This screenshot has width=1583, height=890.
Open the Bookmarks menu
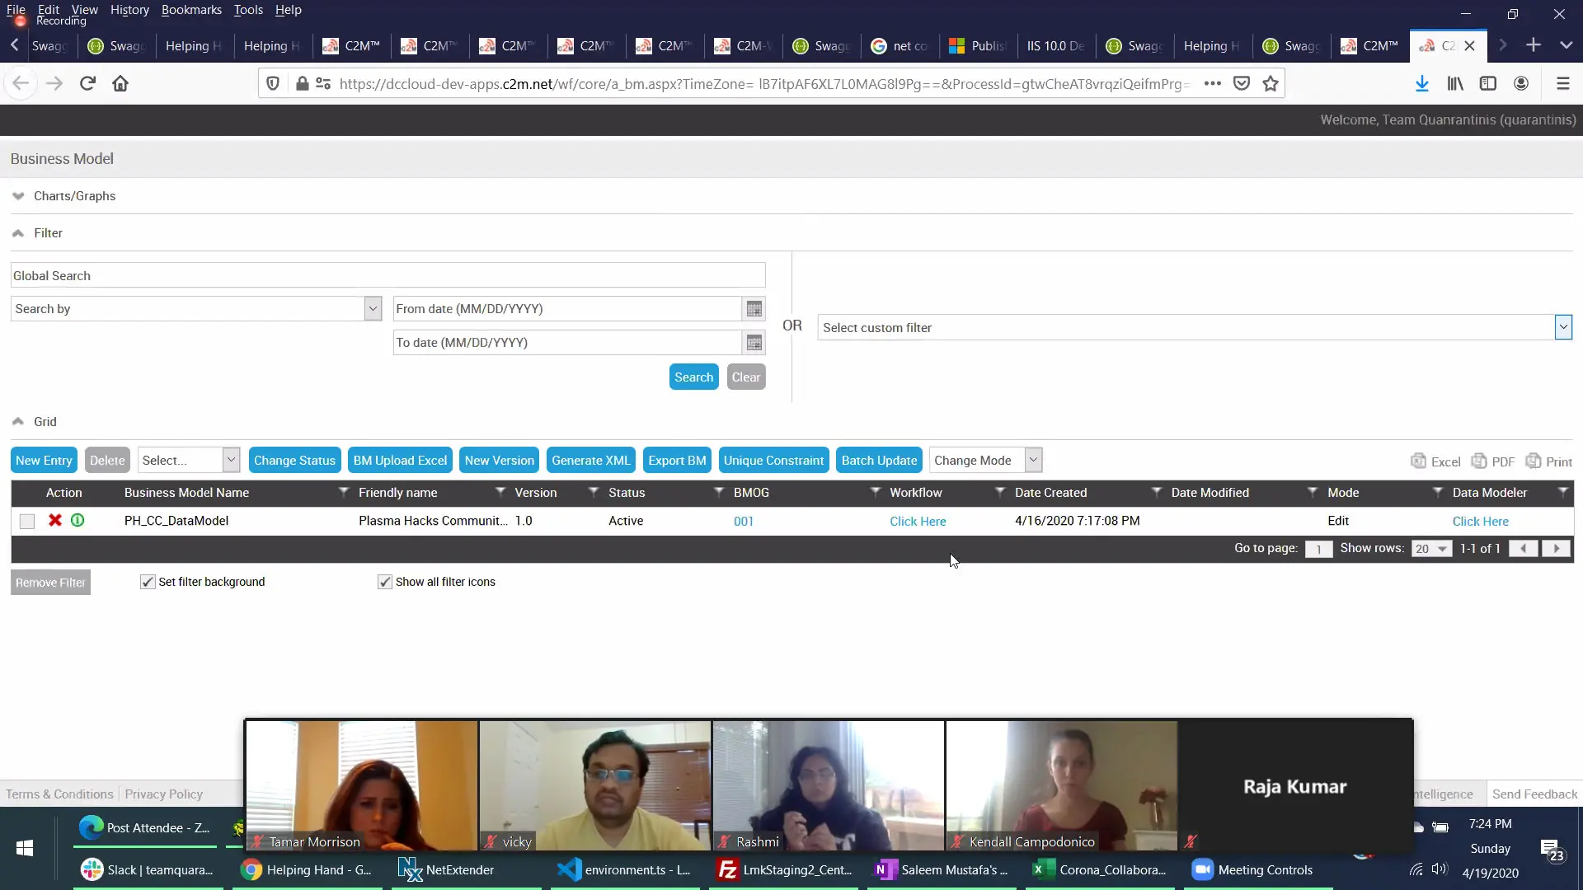click(191, 10)
